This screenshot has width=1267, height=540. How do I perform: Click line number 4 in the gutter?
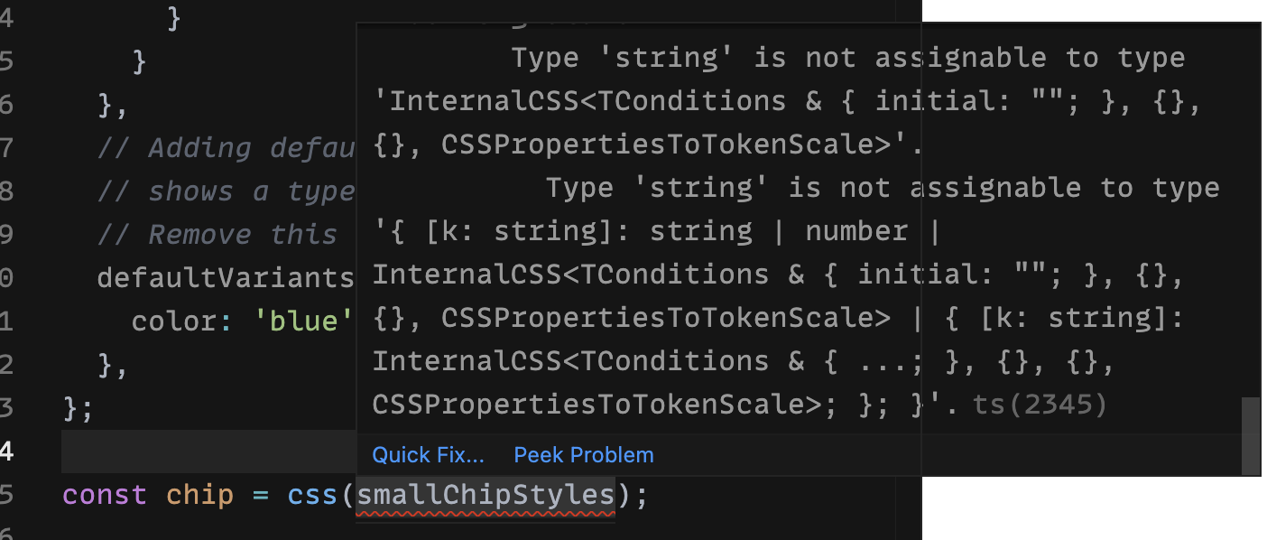[x=9, y=451]
